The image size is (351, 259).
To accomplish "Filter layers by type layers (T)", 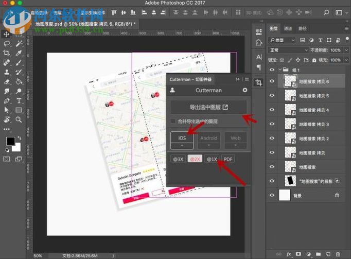I will click(320, 40).
